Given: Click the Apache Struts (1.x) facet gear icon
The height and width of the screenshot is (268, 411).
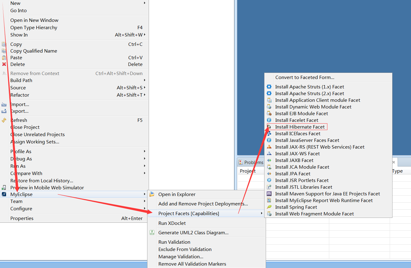Looking at the screenshot, I should point(269,87).
